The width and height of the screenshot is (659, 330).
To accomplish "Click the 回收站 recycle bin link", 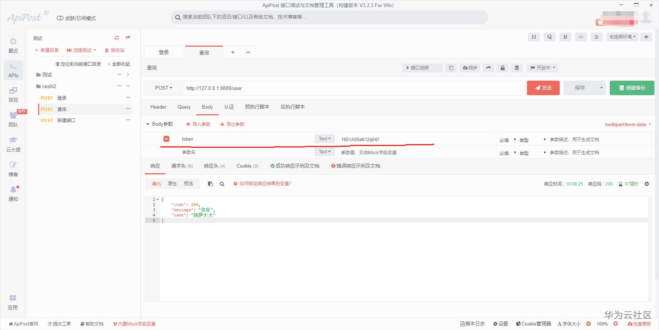I will coord(115,50).
